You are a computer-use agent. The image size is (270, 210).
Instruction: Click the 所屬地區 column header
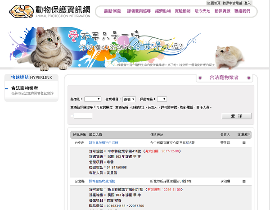(x=79, y=135)
